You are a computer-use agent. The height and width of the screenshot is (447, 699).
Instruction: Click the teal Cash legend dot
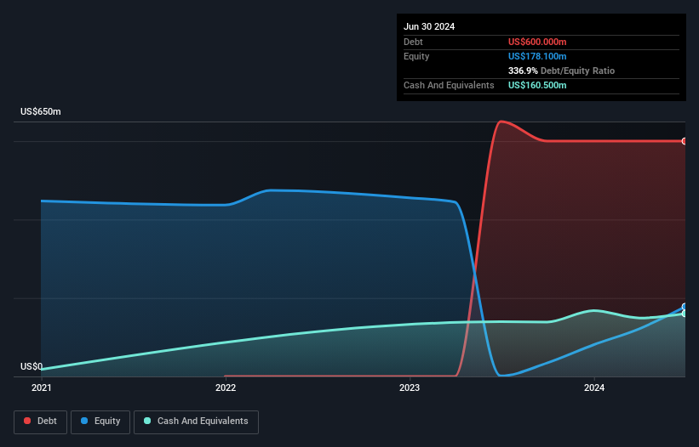[x=147, y=421]
